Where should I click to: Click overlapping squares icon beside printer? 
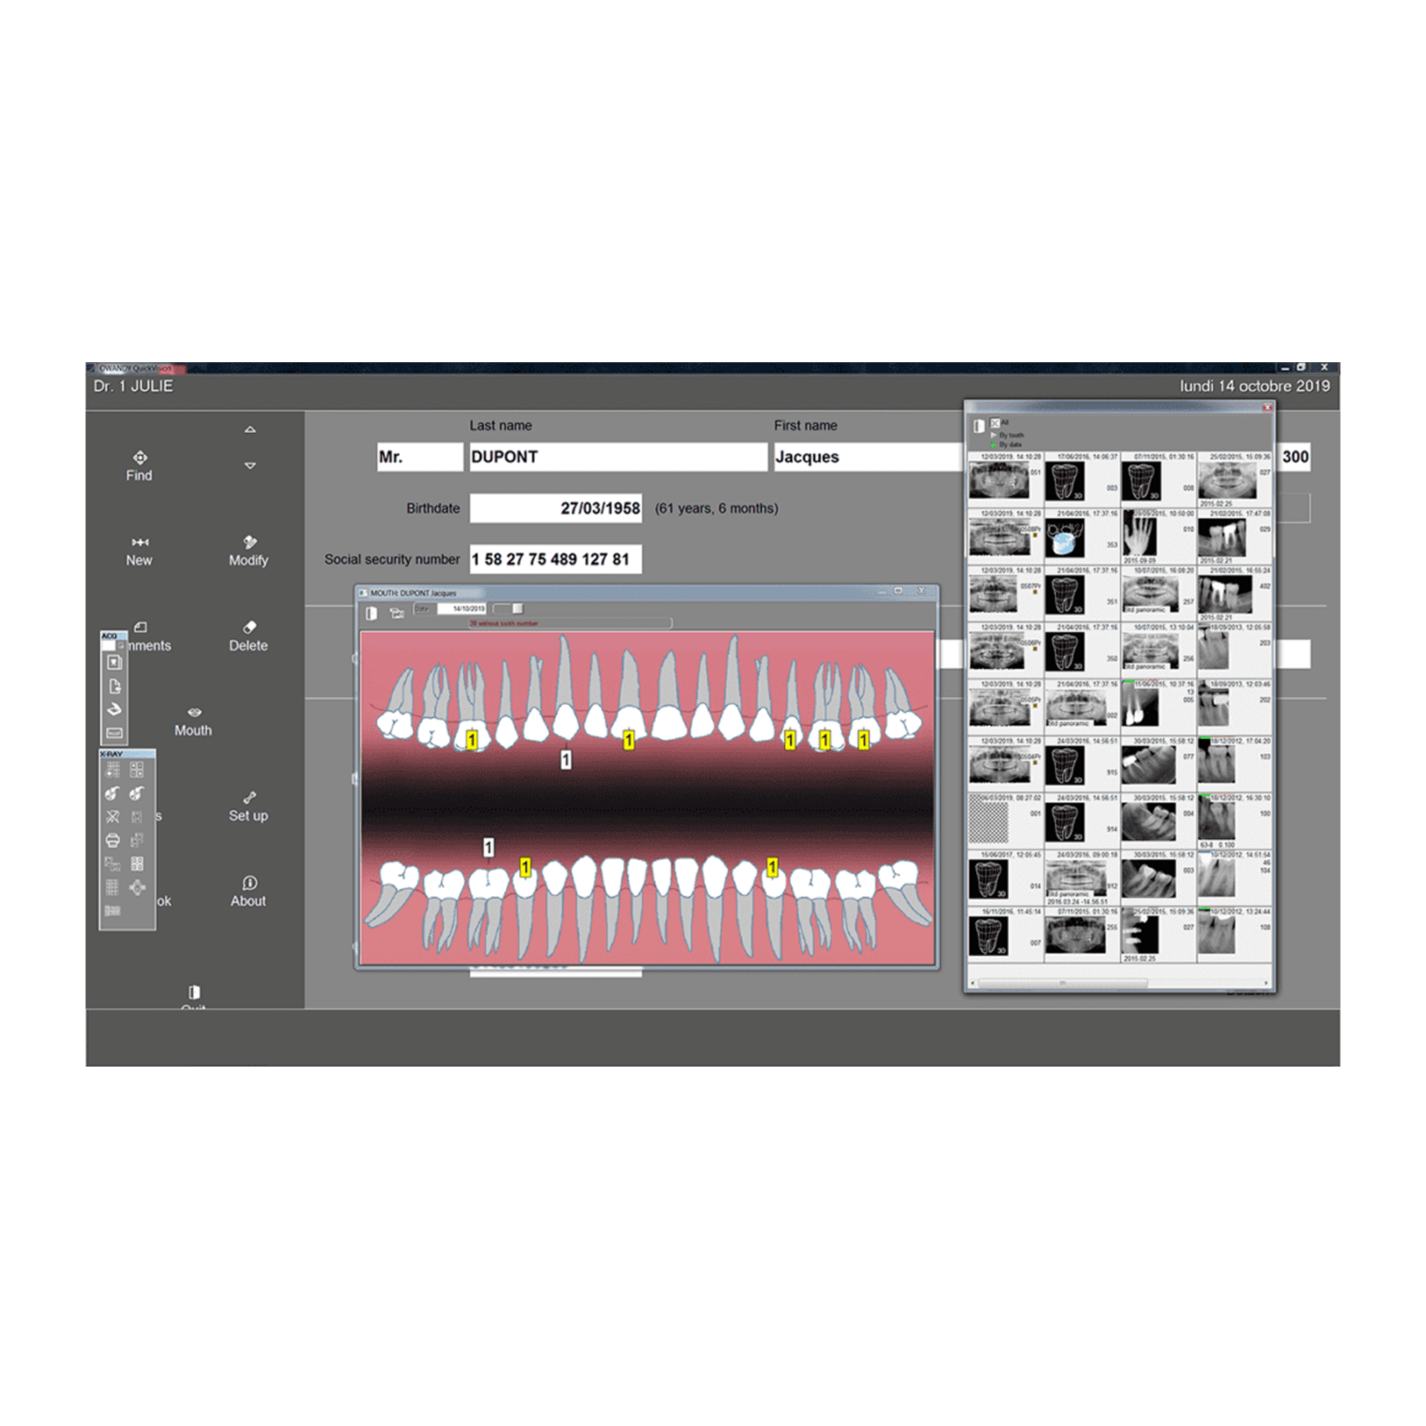pos(137,840)
